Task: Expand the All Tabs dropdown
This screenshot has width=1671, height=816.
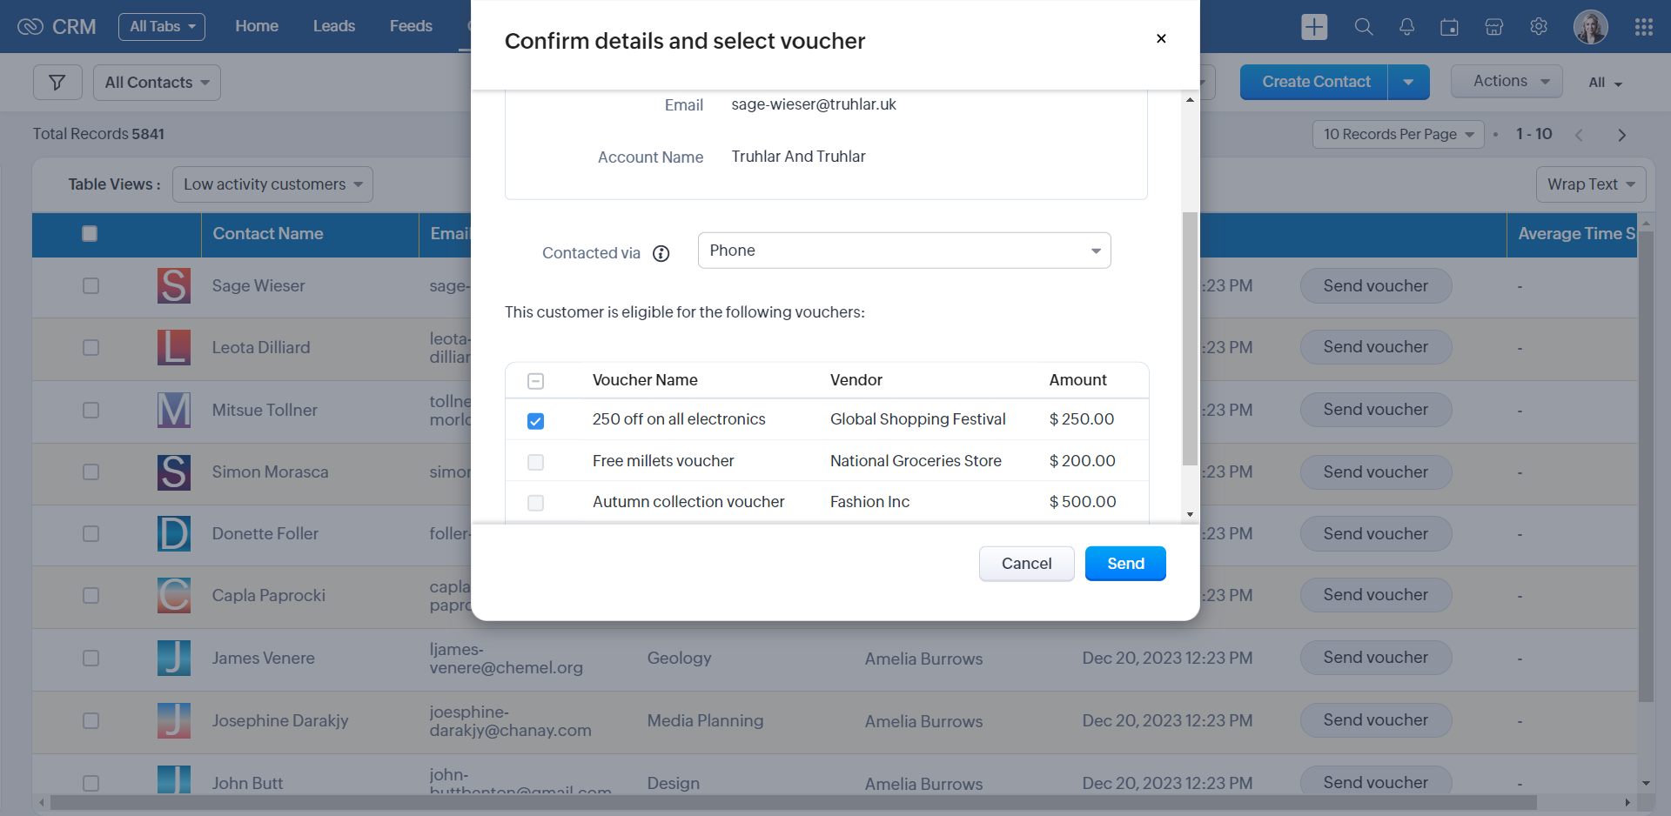Action: coord(162,27)
